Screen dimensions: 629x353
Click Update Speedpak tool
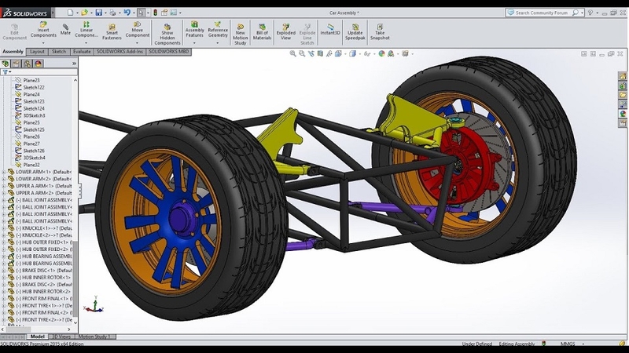pos(355,32)
